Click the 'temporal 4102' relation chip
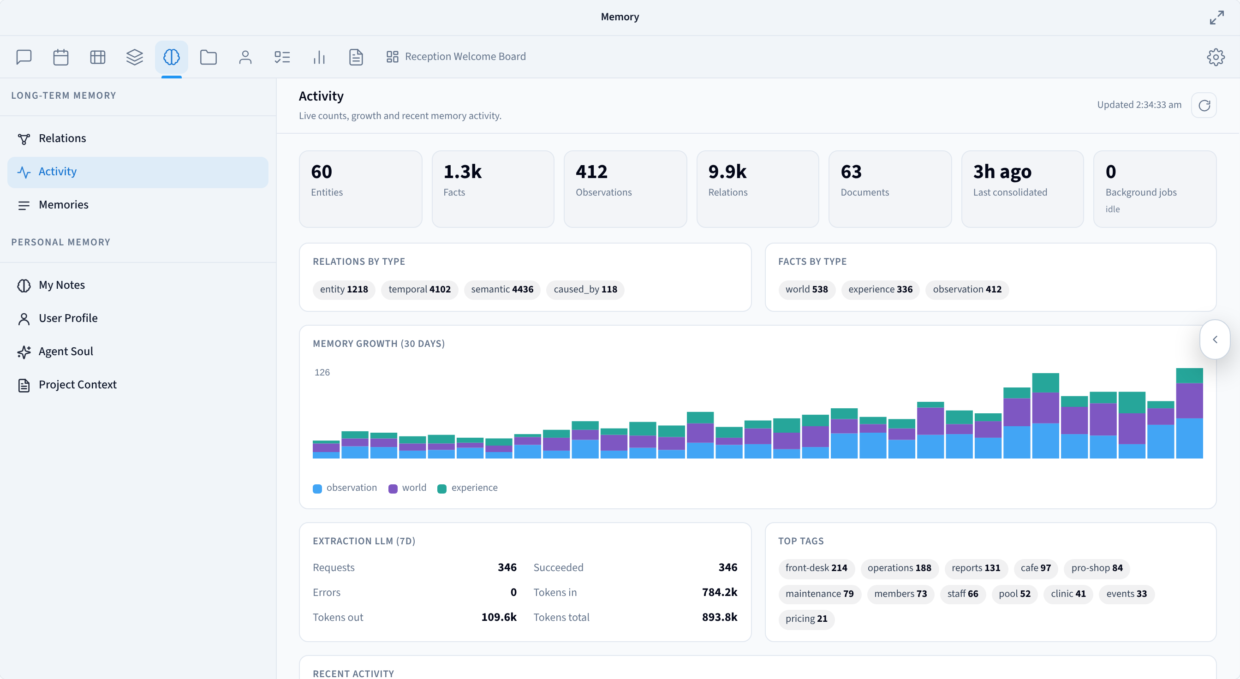This screenshot has height=679, width=1240. point(419,289)
